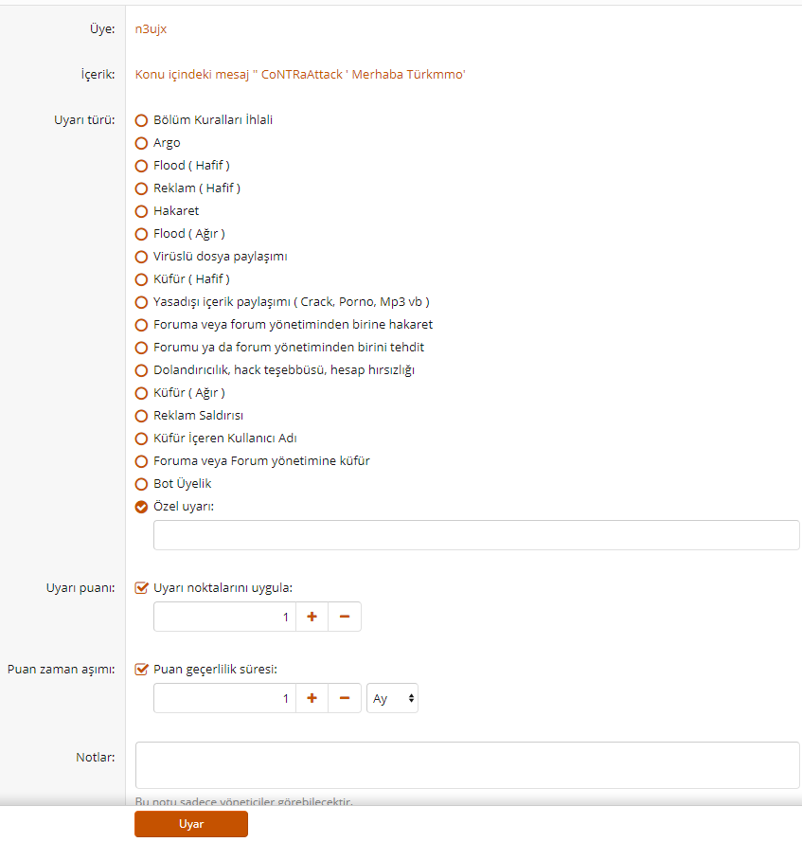Screen dimensions: 802x842
Task: Increase warning points with plus icon
Action: [312, 617]
